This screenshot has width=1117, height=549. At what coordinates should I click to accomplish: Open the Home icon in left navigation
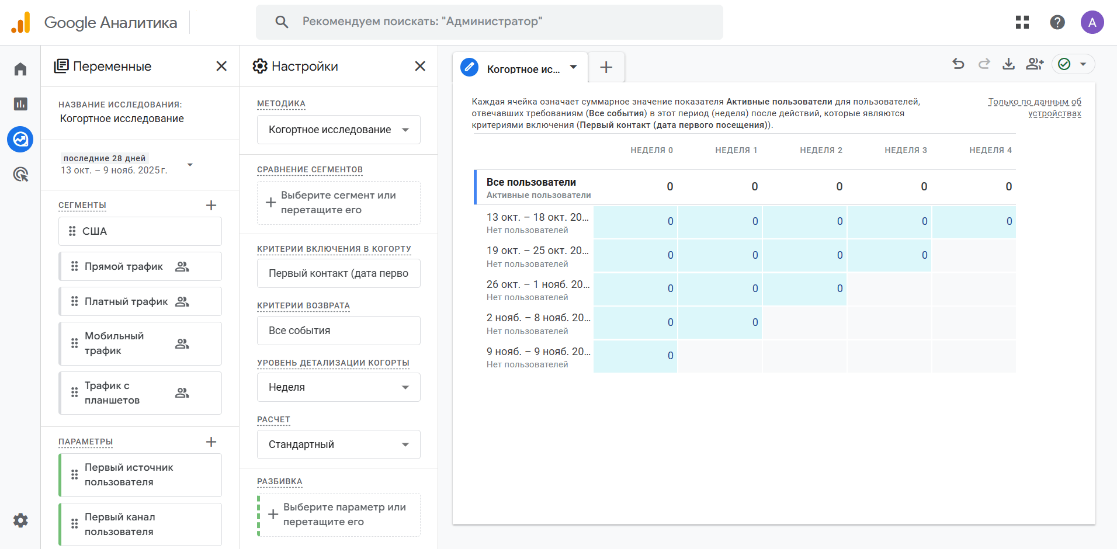click(x=20, y=70)
